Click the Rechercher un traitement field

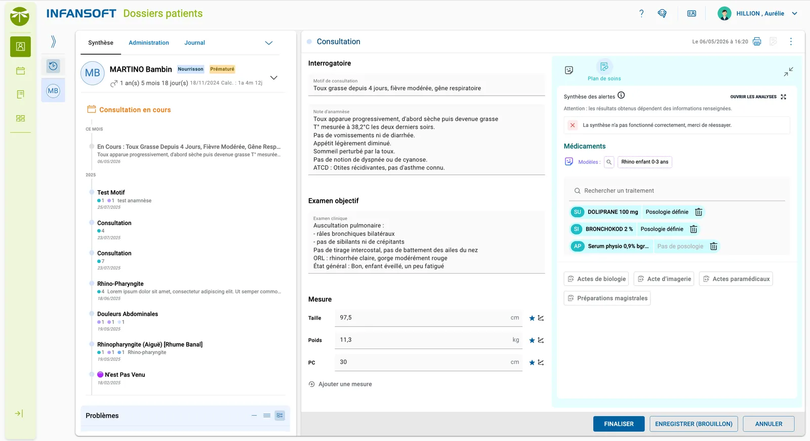pos(677,191)
